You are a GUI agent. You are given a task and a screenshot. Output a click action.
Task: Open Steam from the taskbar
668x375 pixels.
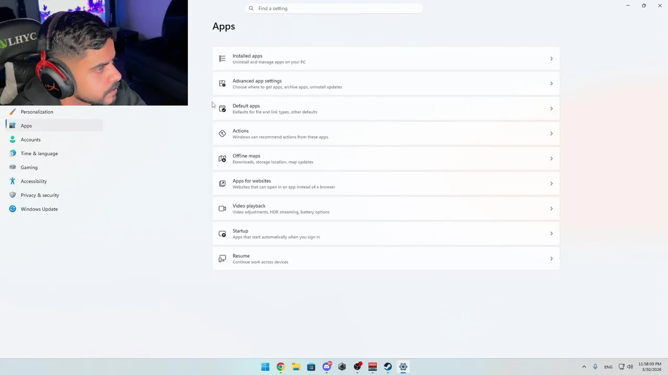(388, 367)
